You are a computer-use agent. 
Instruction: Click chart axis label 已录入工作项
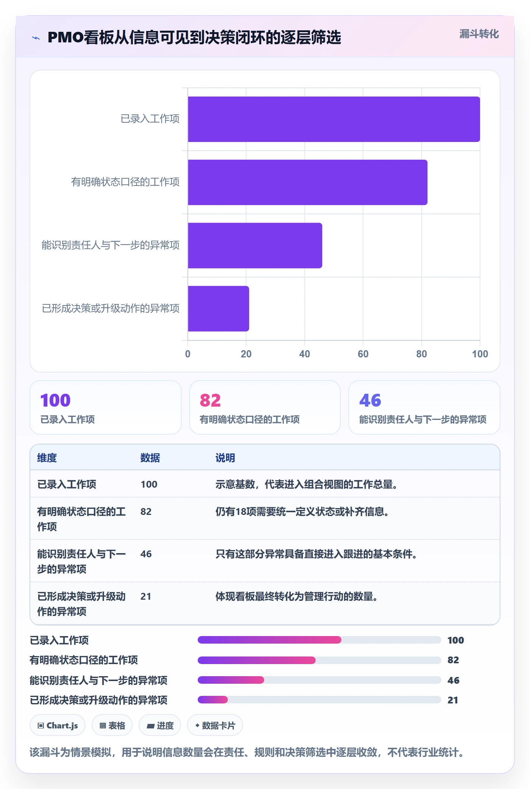[150, 119]
